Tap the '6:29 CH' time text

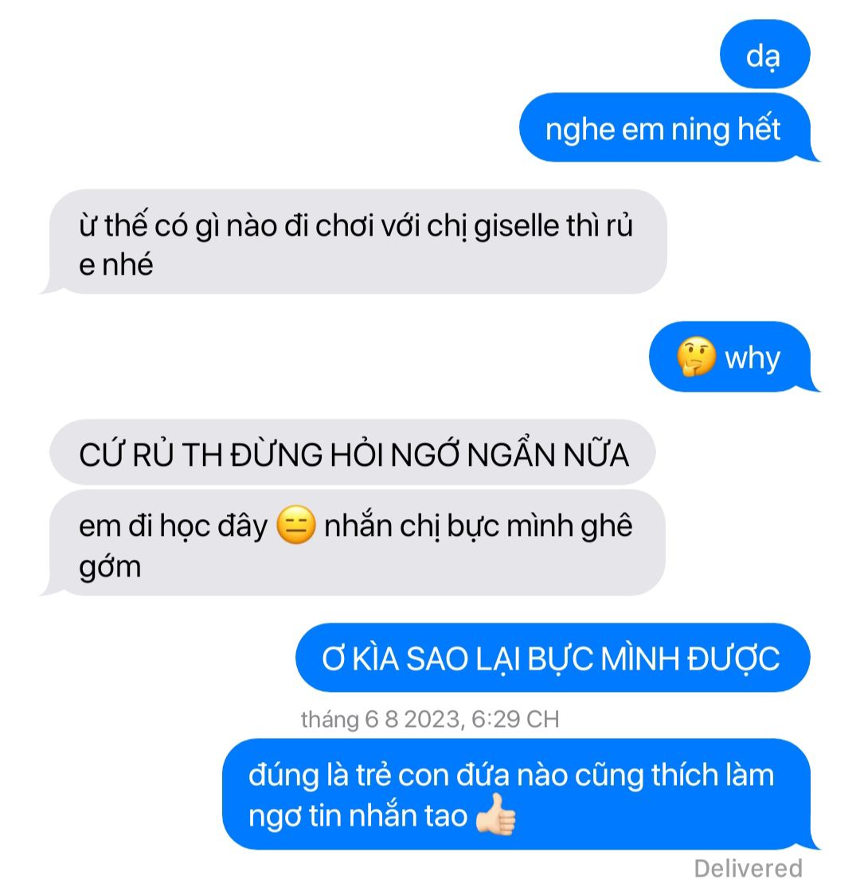[x=515, y=719]
